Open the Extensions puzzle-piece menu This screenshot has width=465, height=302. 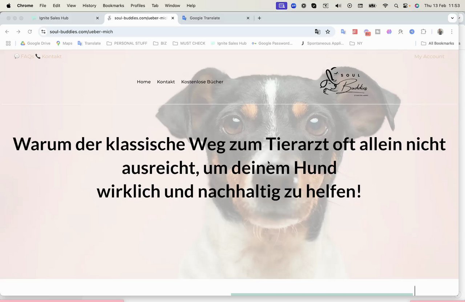(423, 32)
